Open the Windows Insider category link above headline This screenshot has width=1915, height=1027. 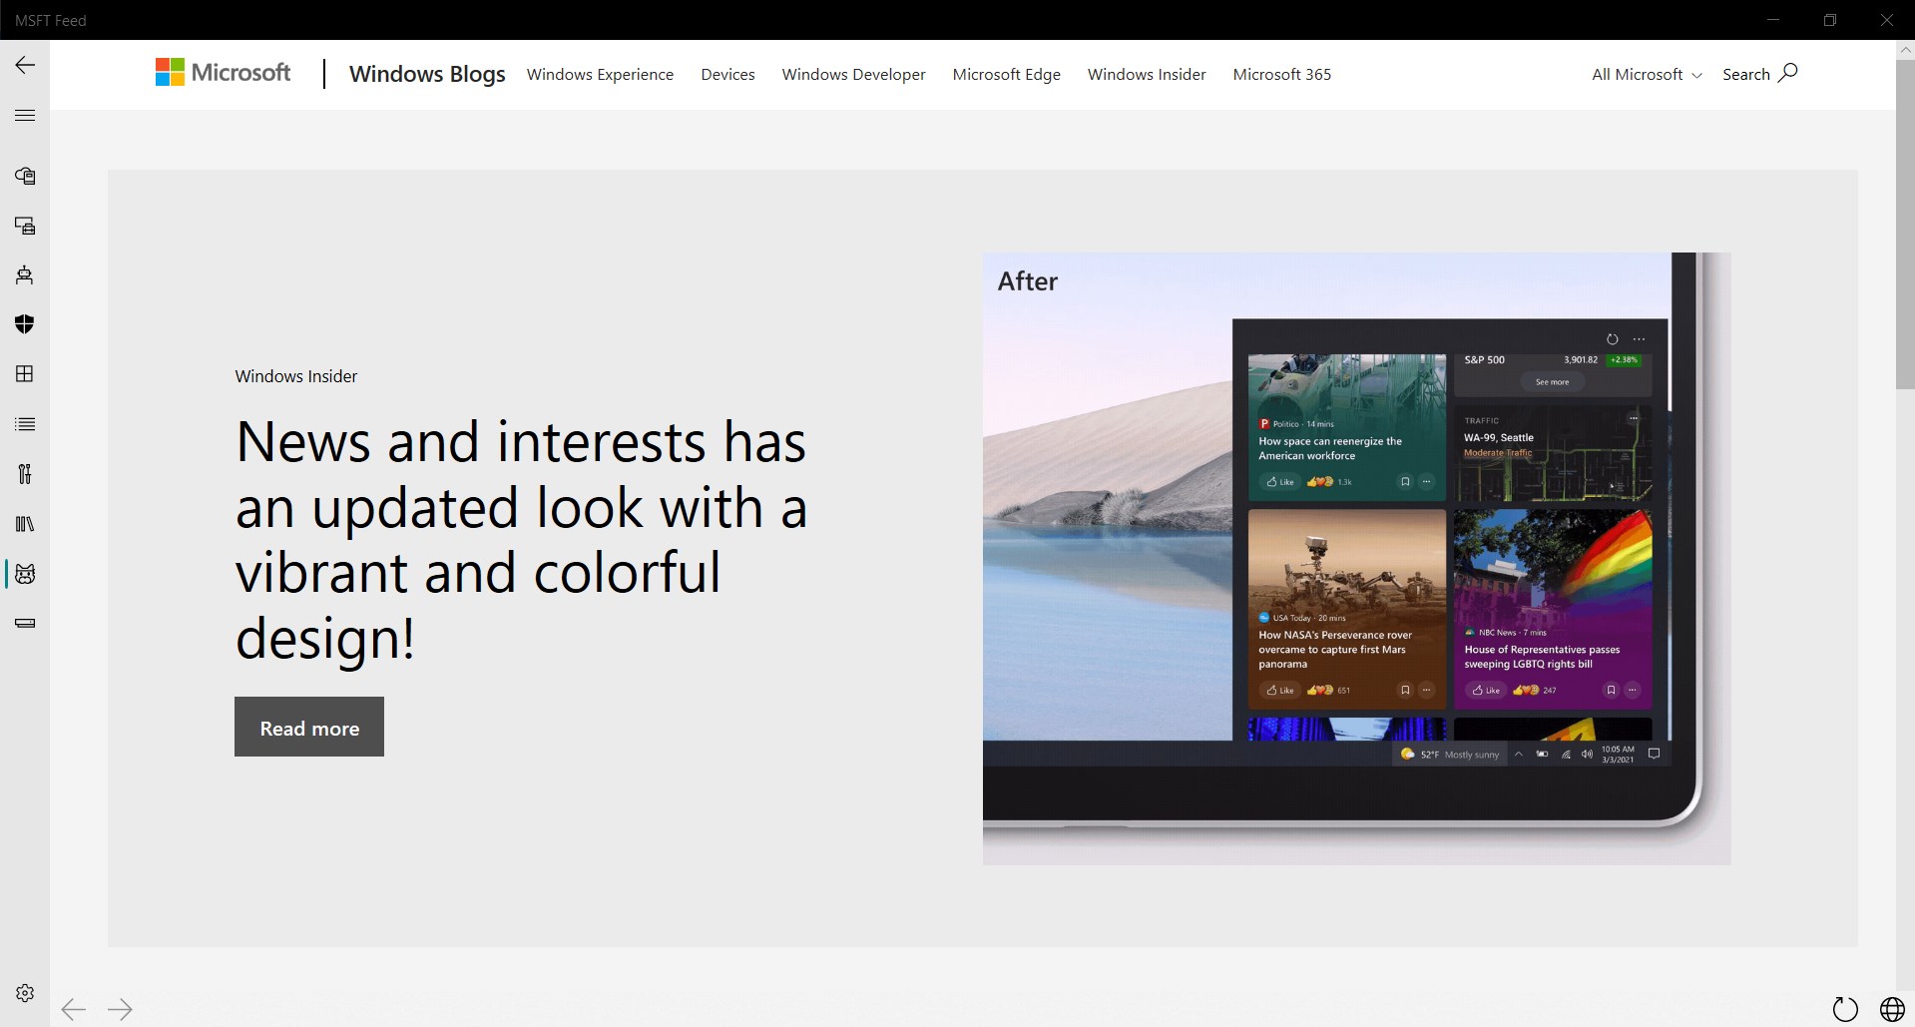[296, 376]
